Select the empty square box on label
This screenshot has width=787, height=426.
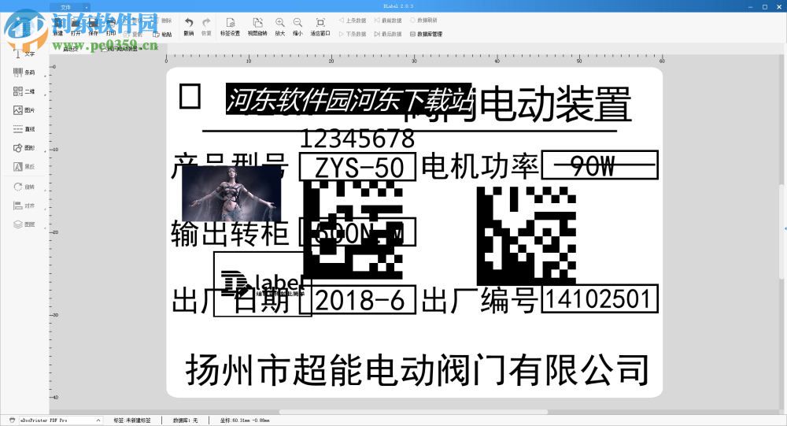190,96
